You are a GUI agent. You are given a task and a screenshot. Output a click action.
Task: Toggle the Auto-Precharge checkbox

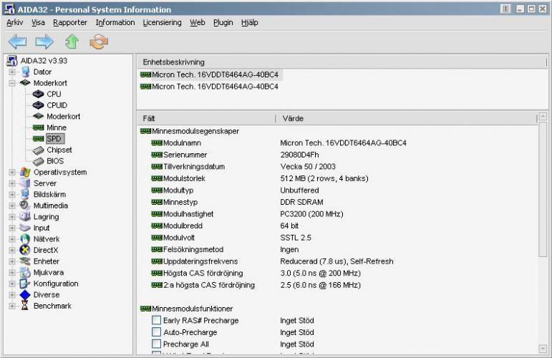pyautogui.click(x=156, y=332)
